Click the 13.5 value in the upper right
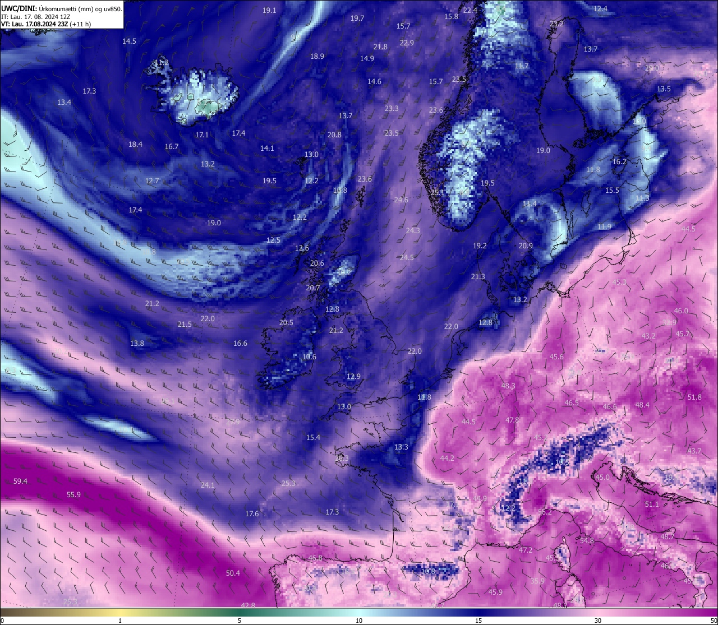Viewport: 718px width, 625px height. click(664, 89)
